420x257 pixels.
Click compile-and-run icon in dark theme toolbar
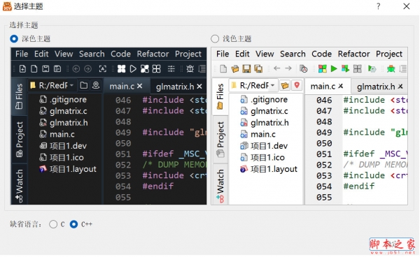pos(145,69)
